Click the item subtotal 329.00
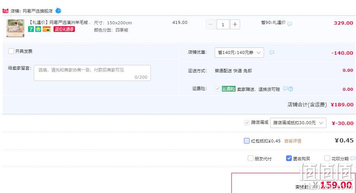 [343, 23]
